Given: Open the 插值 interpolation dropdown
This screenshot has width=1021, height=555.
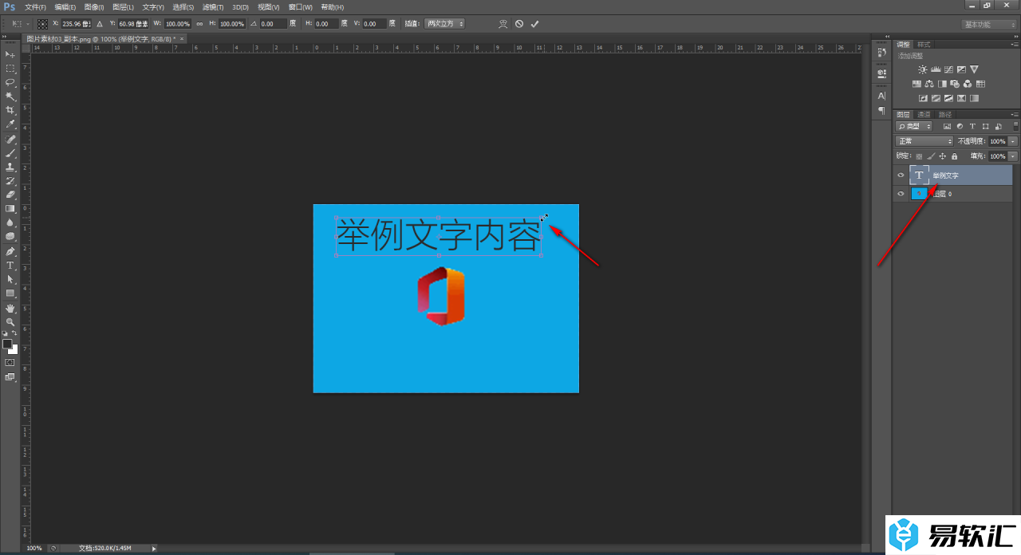Looking at the screenshot, I should click(444, 24).
